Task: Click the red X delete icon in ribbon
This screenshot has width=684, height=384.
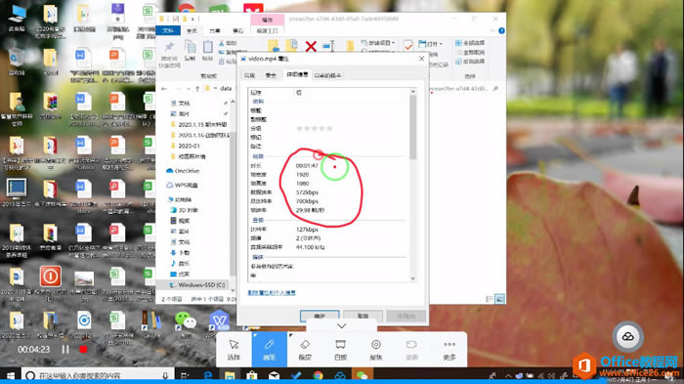Action: click(311, 46)
